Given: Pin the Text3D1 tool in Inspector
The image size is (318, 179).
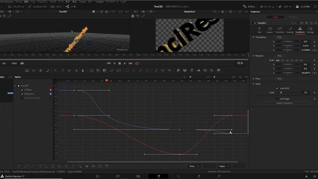Looking at the screenshot, I should tap(307, 23).
